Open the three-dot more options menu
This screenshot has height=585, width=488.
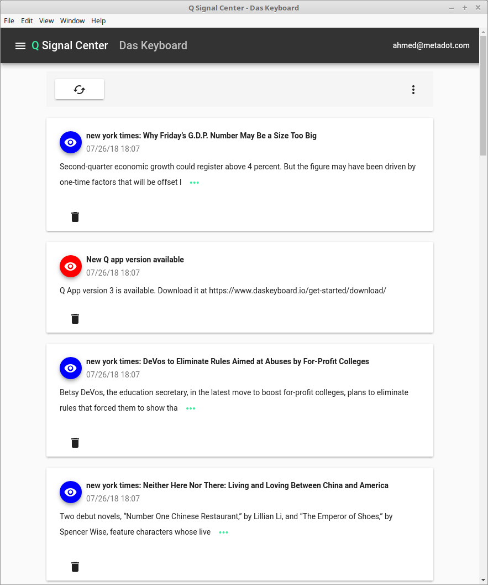coord(413,90)
